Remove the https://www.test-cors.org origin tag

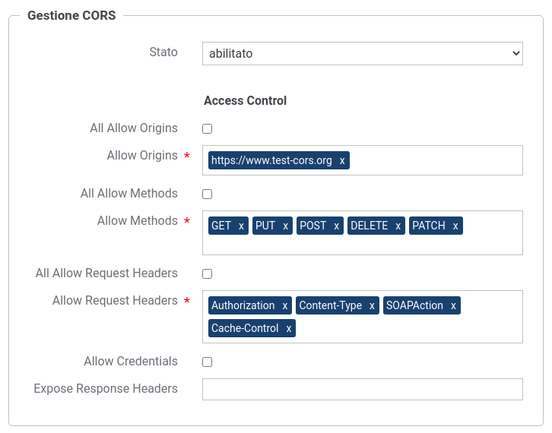pos(342,161)
